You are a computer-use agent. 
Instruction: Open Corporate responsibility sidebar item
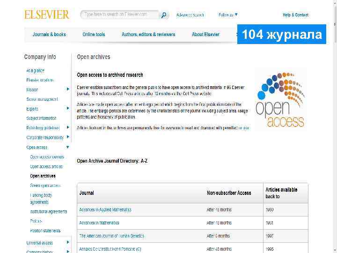coord(45,137)
